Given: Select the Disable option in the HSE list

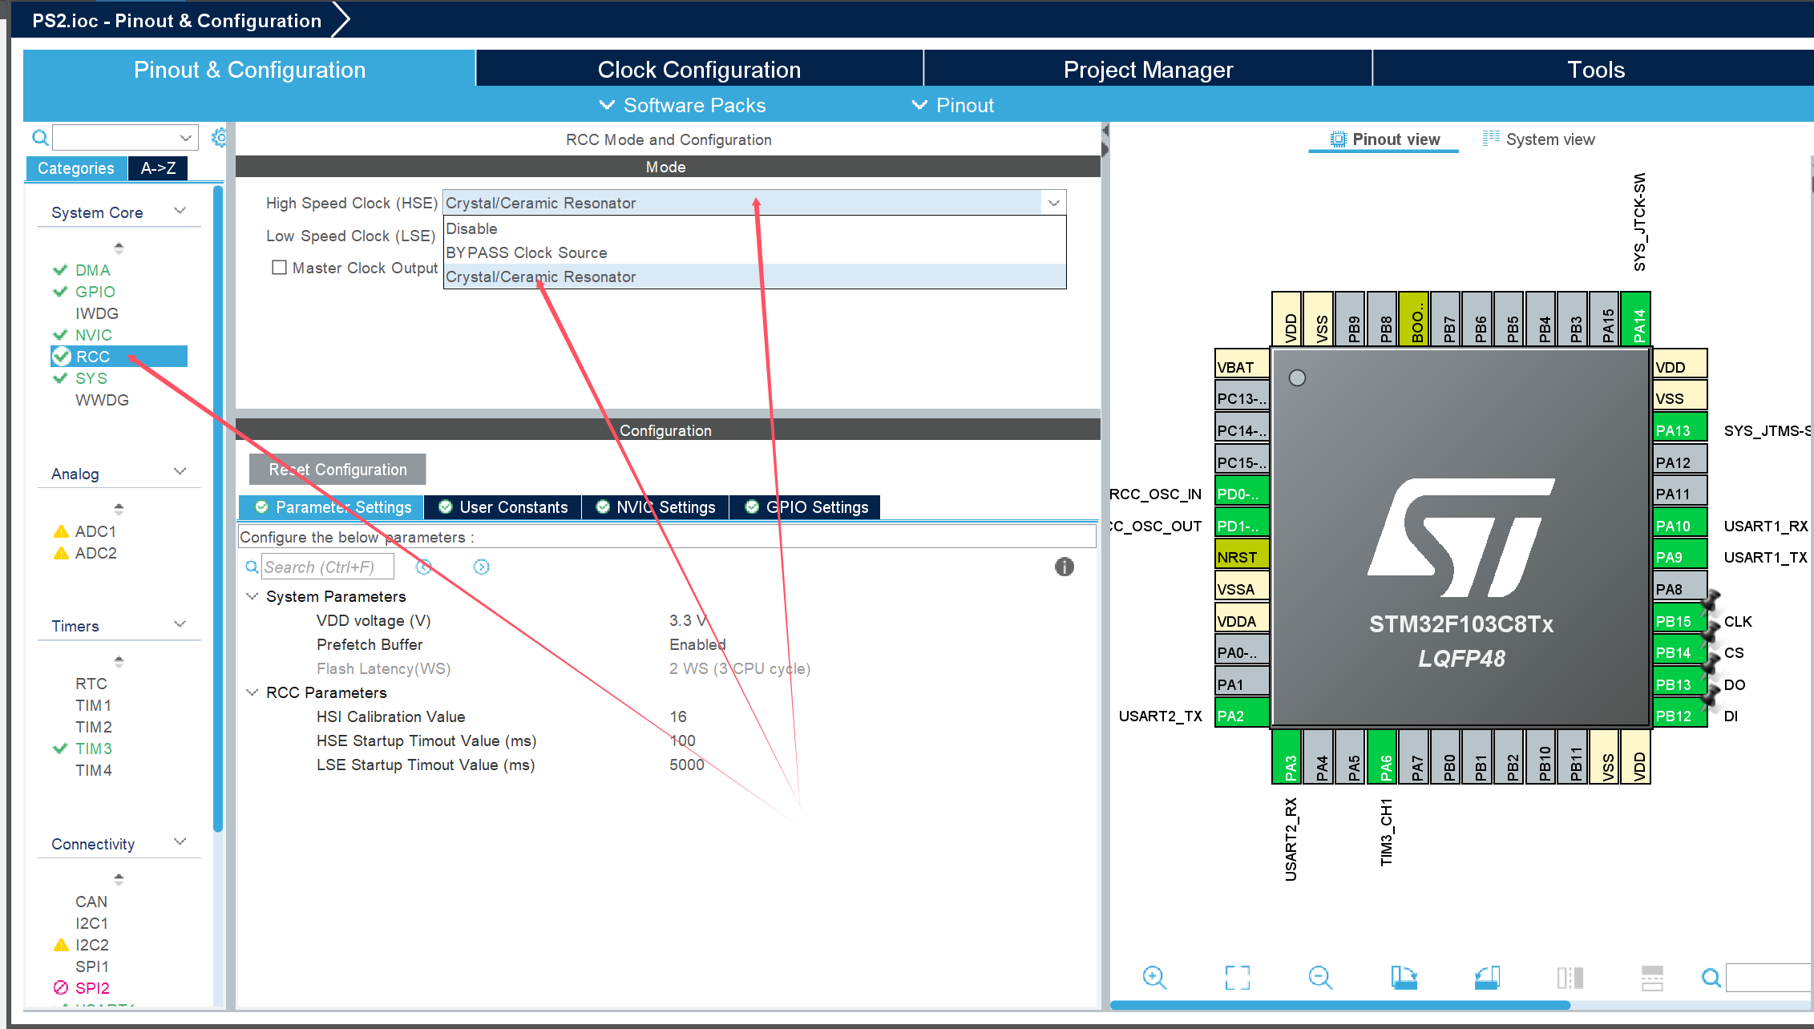Looking at the screenshot, I should 472,229.
